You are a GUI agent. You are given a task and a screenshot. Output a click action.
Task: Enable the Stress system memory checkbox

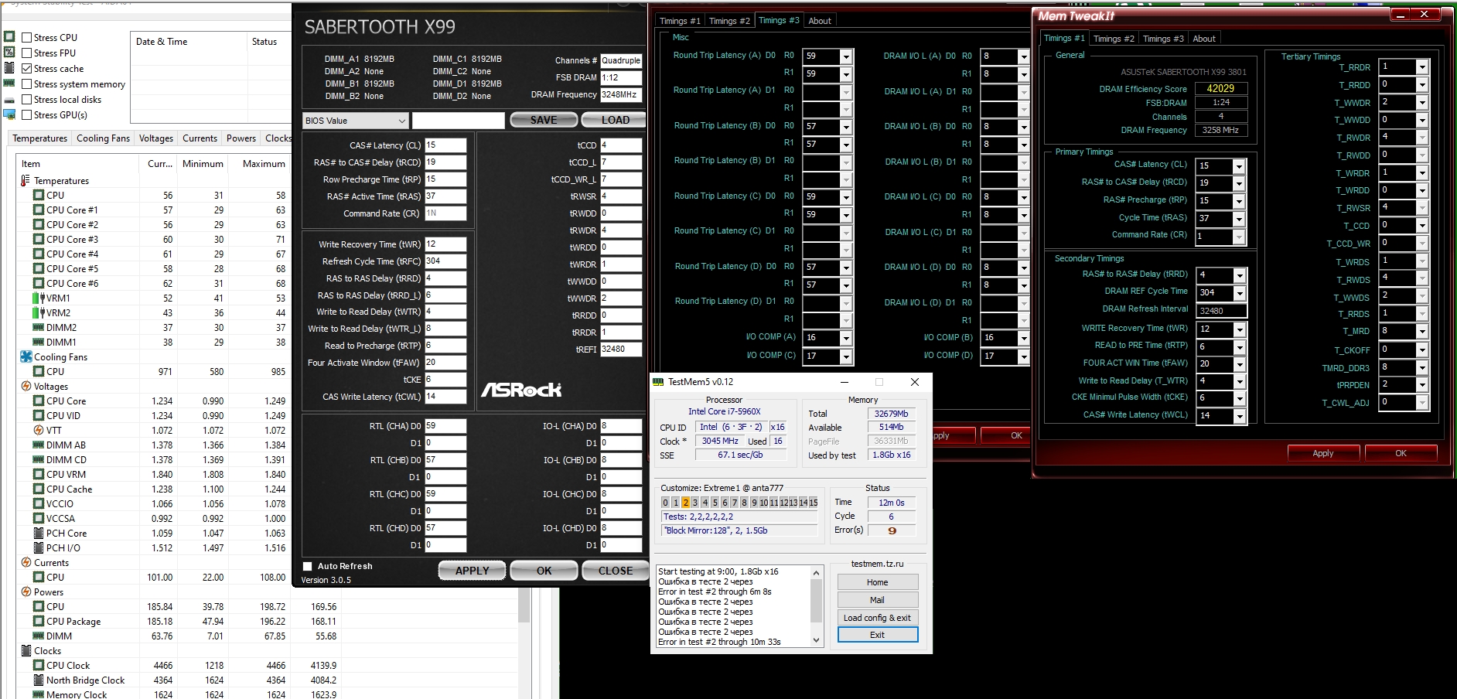coord(27,84)
